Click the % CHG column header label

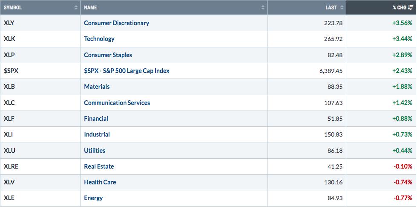click(x=400, y=8)
